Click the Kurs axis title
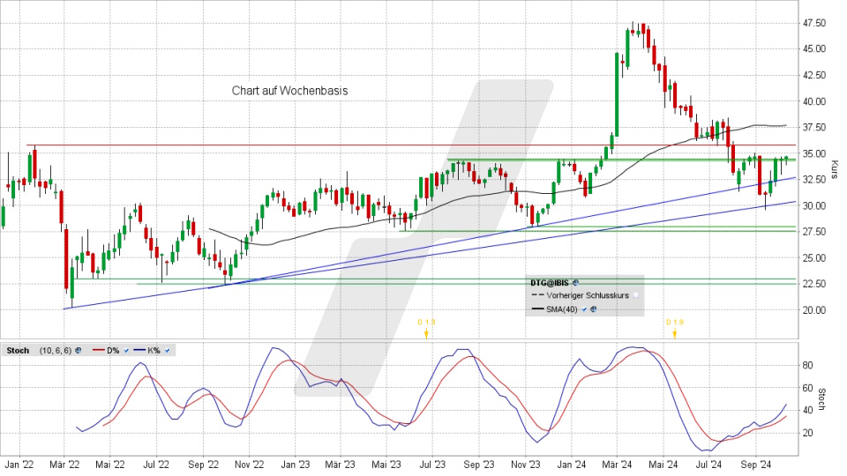The image size is (847, 476). coord(836,169)
